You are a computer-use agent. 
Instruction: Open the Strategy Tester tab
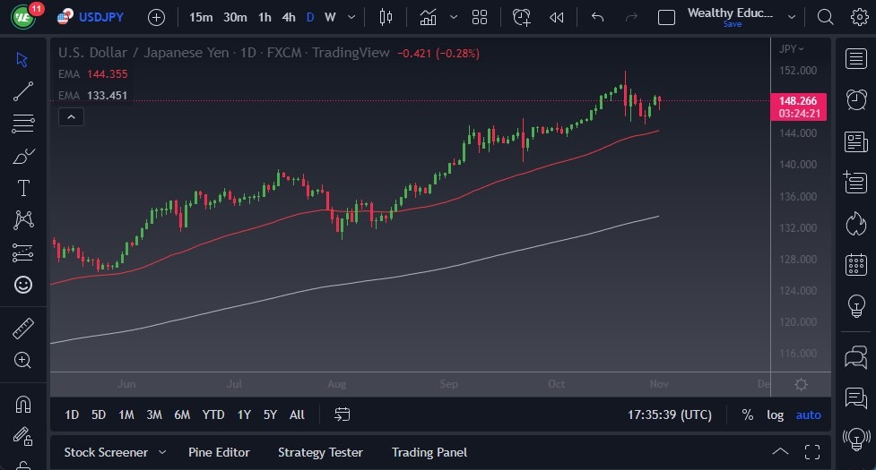[320, 452]
